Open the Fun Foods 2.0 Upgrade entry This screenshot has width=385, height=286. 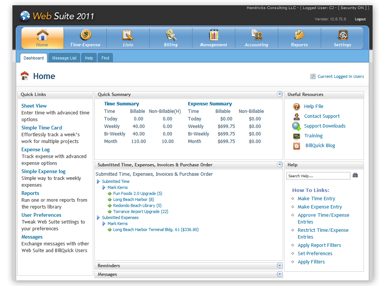click(137, 193)
